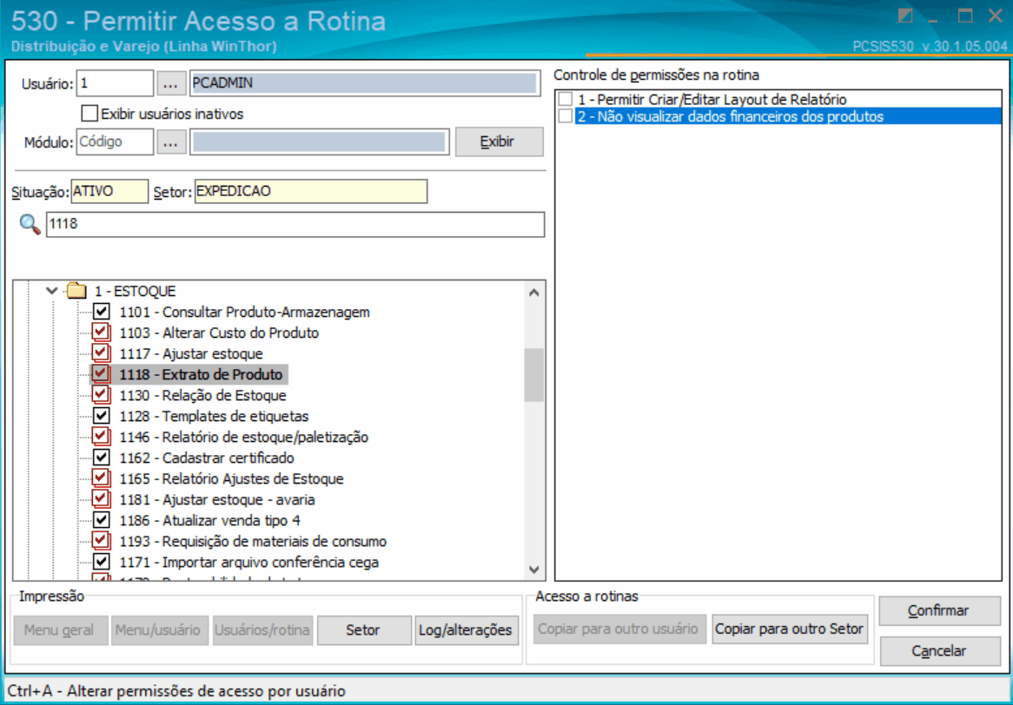Uncheck 1171 Importar arquivo conferência cega checkbox
The width and height of the screenshot is (1013, 705).
102,562
